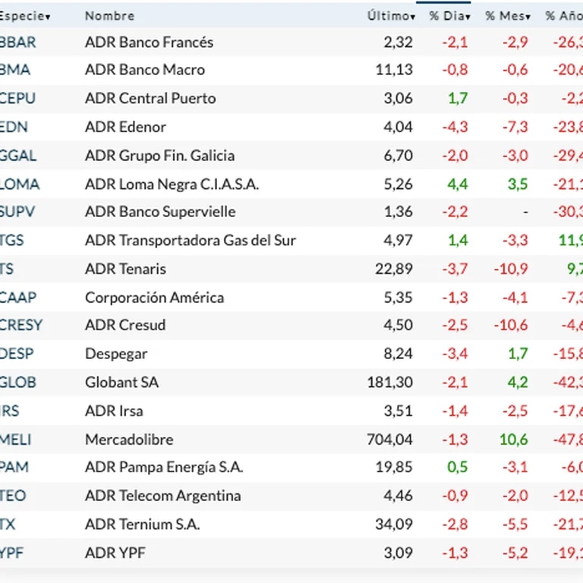Screen dimensions: 583x583
Task: Select the 'Corporación América' name
Action: [x=154, y=298]
